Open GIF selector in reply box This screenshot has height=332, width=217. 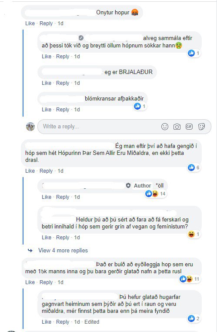click(189, 127)
